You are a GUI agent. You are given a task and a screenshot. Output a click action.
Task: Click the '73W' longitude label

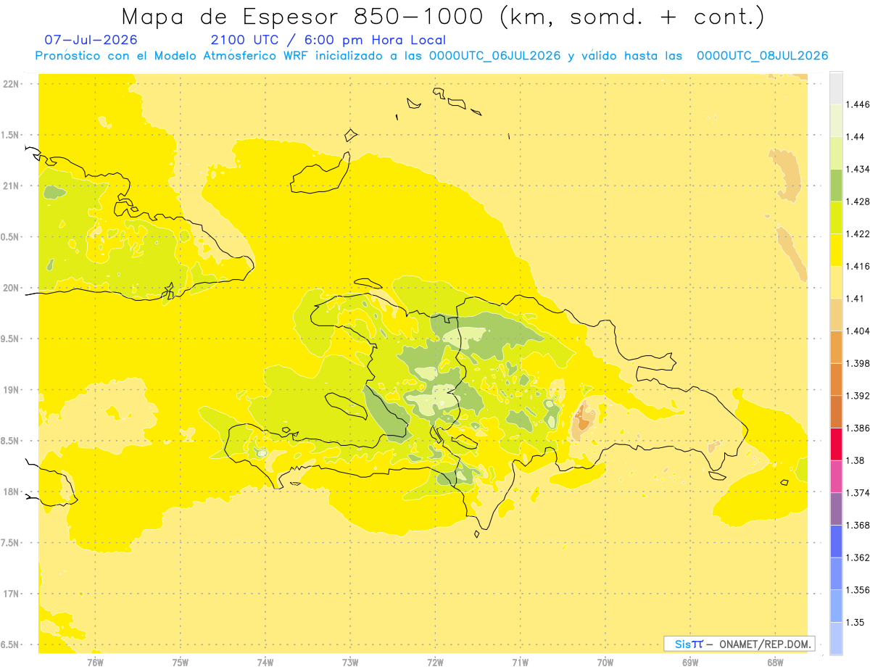350,662
